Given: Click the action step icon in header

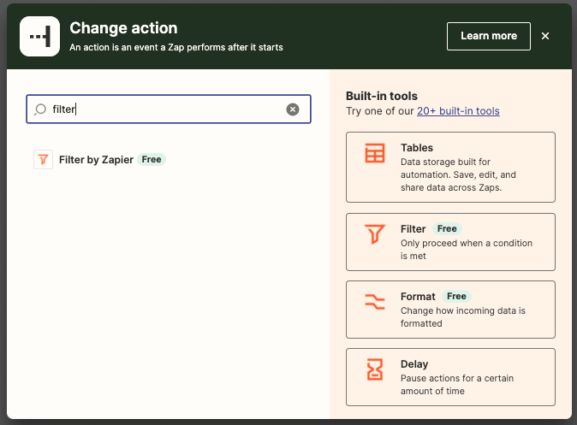Looking at the screenshot, I should pos(39,36).
